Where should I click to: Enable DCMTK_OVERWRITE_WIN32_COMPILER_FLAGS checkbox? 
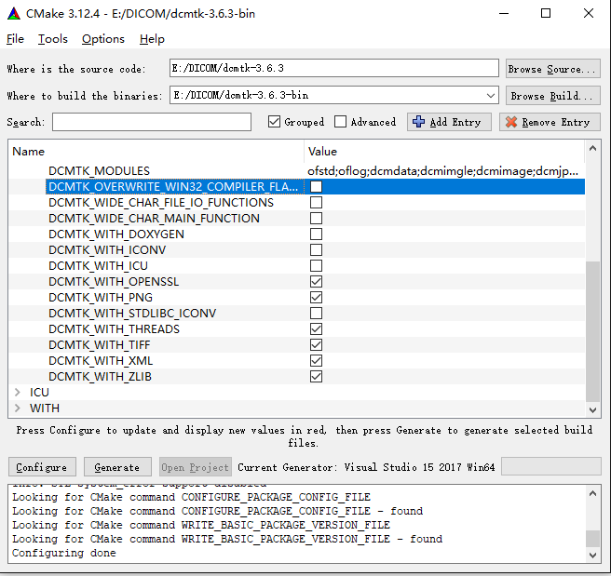point(316,187)
